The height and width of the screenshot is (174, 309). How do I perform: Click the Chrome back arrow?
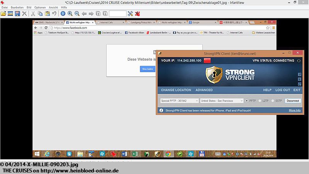click(36, 28)
